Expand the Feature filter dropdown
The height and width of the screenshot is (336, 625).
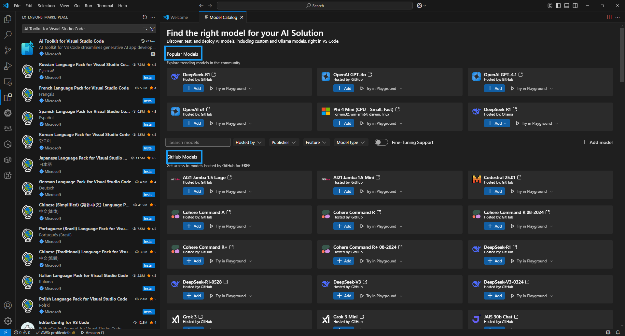[316, 142]
